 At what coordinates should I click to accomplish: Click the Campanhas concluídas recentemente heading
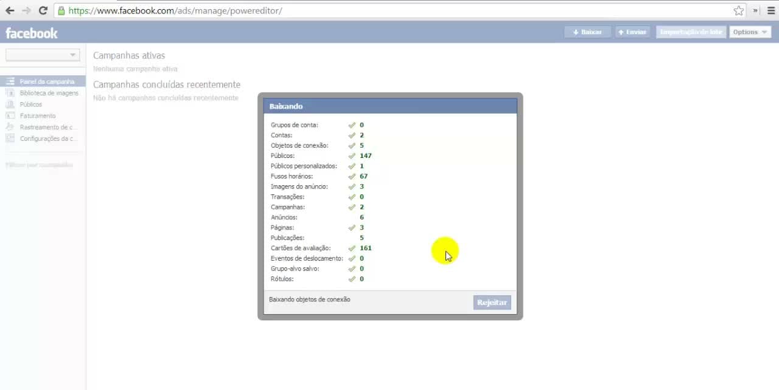click(167, 84)
